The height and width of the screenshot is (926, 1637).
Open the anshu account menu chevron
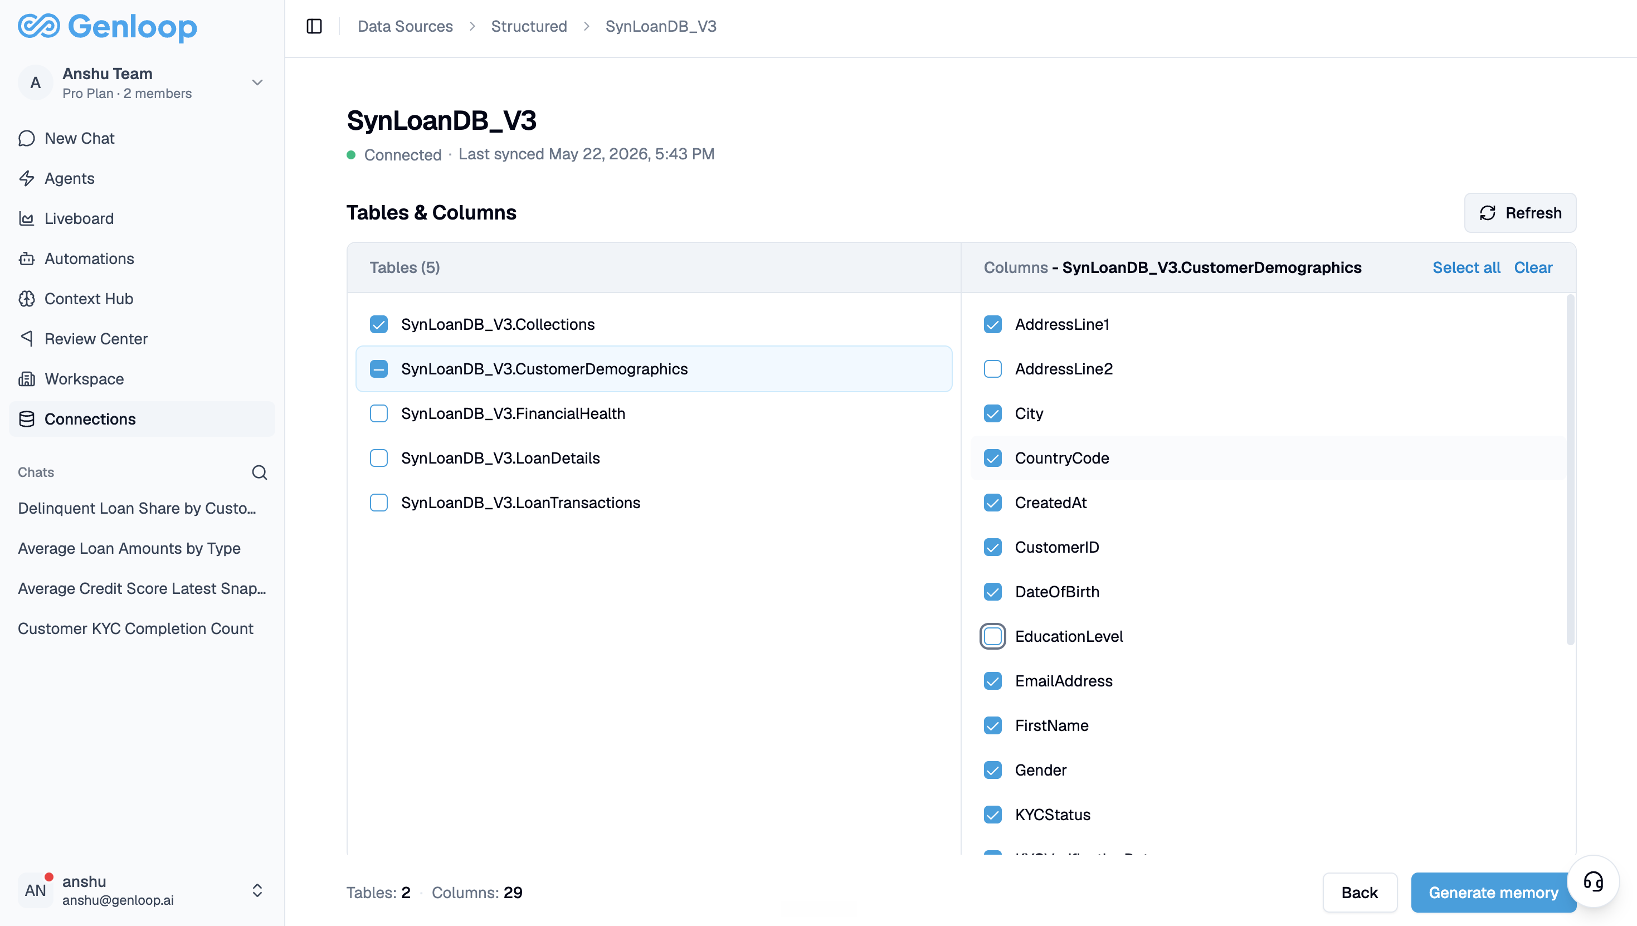[x=257, y=890]
